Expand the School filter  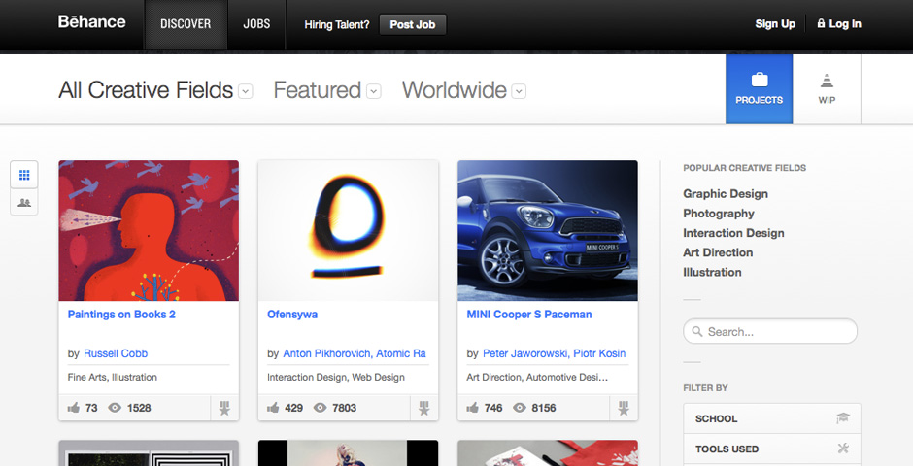coord(771,418)
